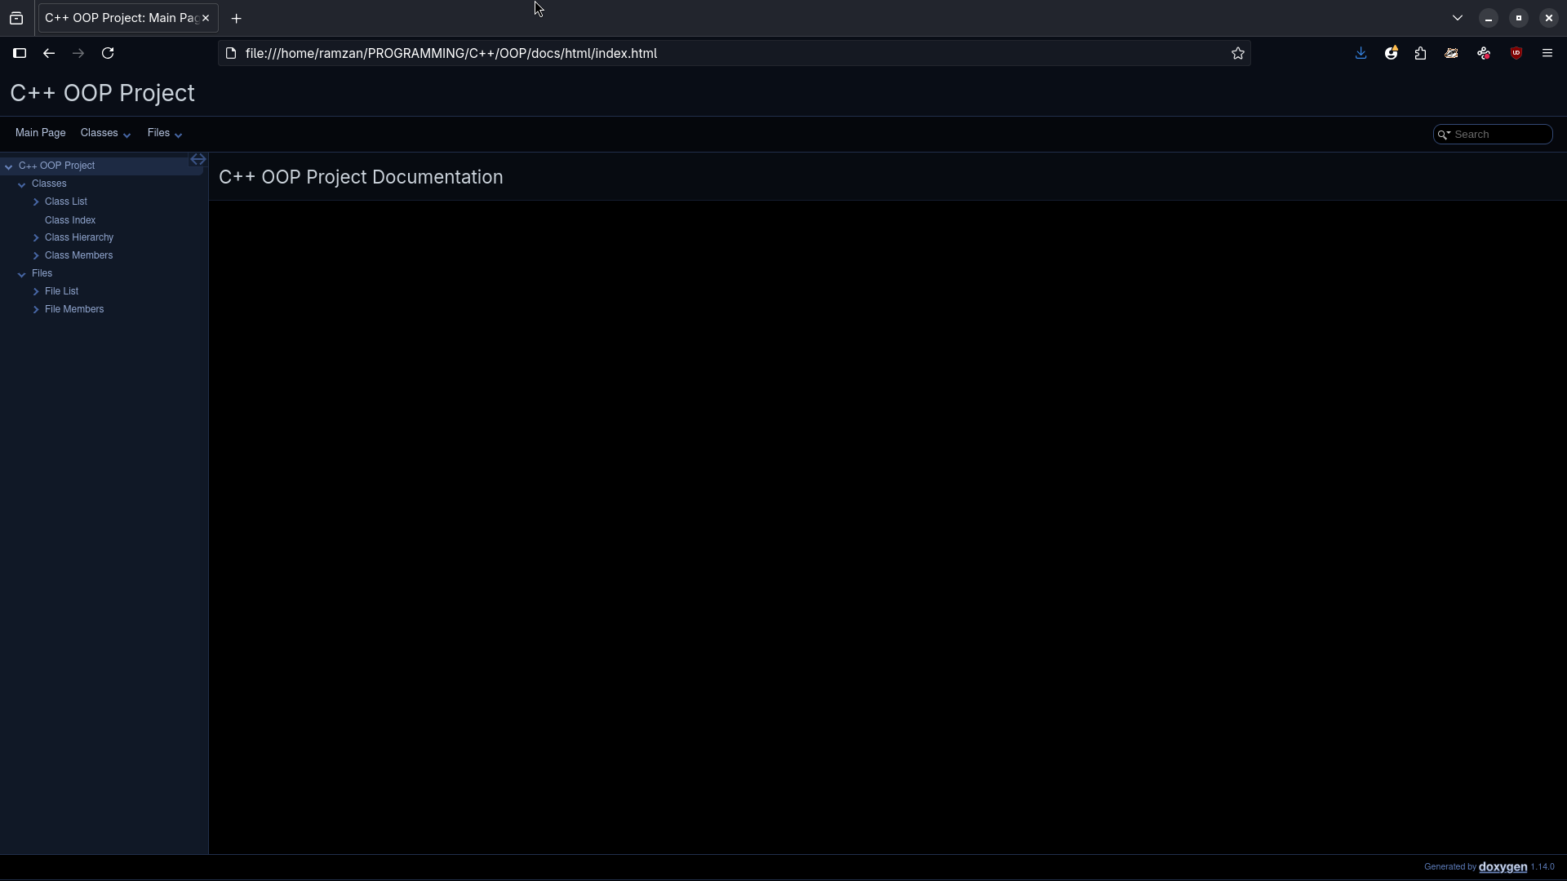
Task: Collapse the Files tree section
Action: point(22,274)
